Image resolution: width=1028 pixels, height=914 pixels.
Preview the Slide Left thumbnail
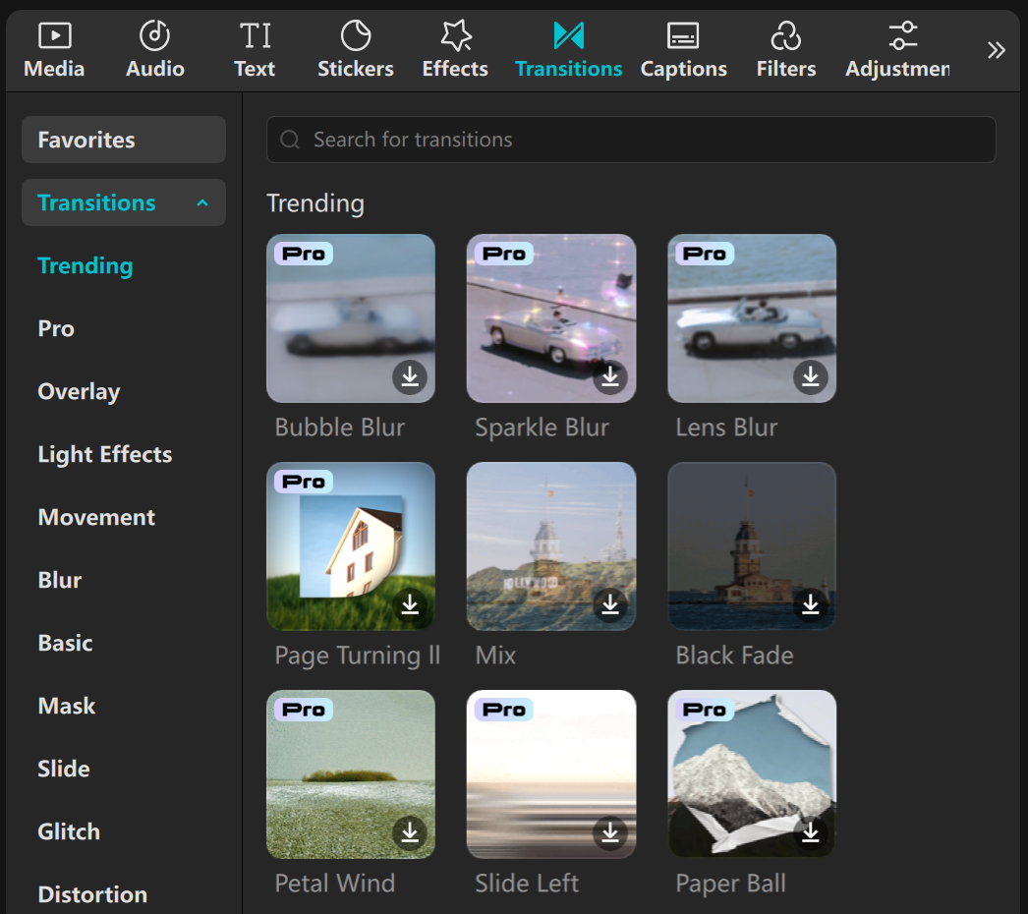551,774
